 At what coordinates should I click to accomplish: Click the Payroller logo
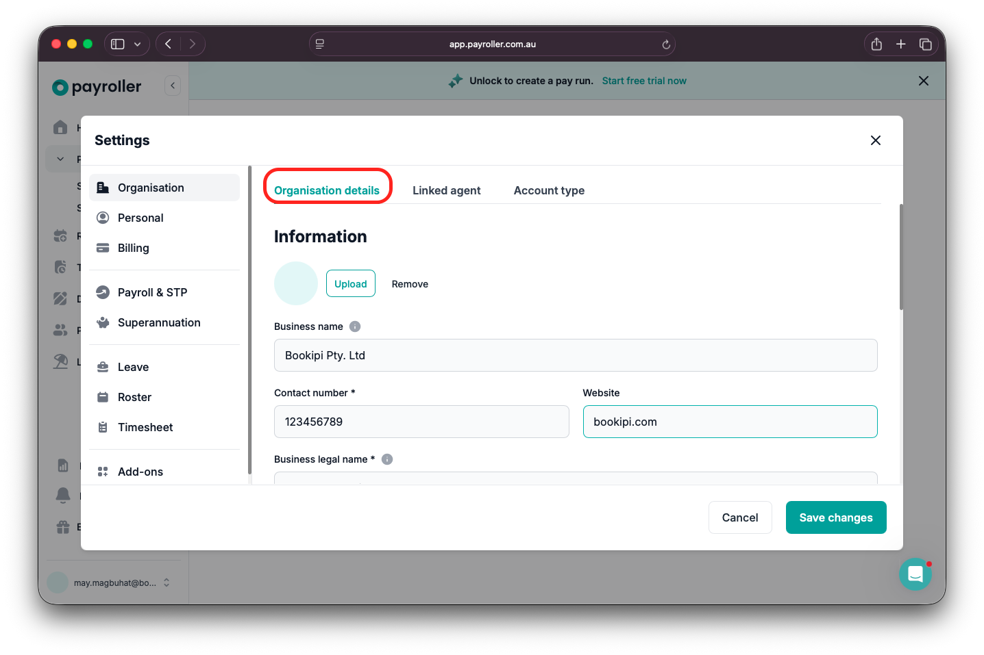click(97, 87)
